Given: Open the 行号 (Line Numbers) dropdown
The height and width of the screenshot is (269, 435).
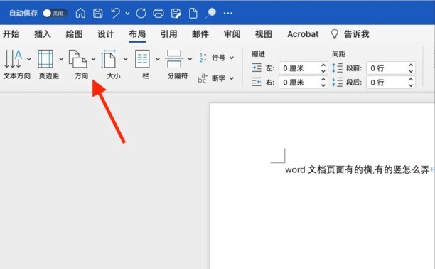Looking at the screenshot, I should 232,58.
